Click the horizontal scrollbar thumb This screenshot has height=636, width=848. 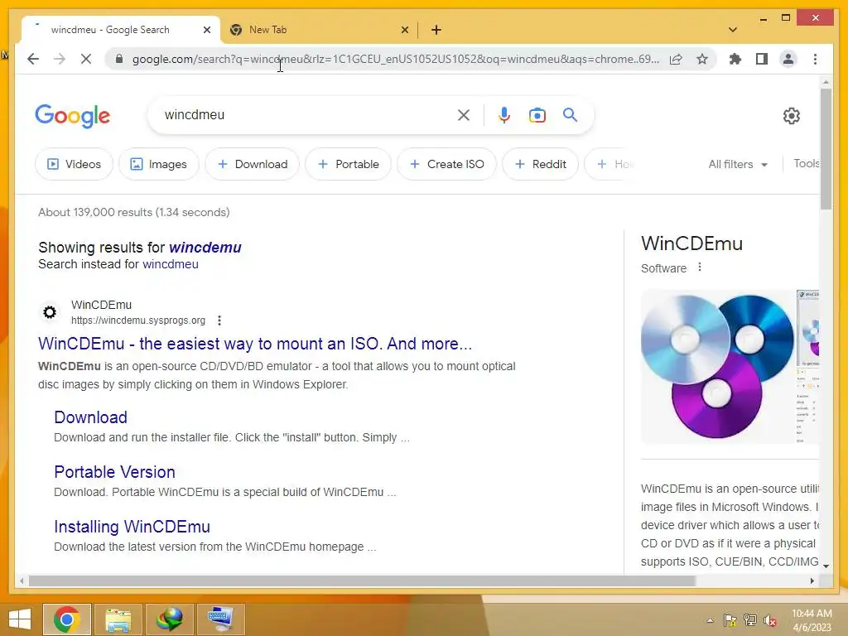362,581
